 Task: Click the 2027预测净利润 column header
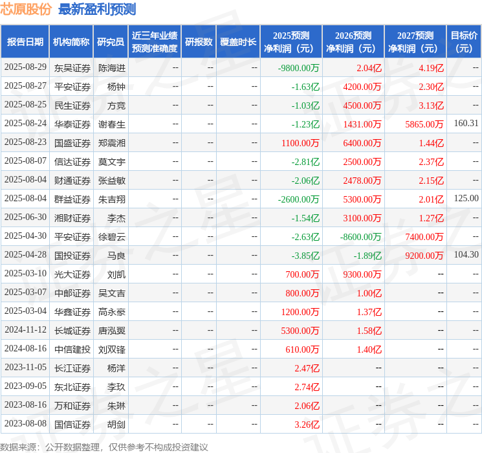(415, 41)
